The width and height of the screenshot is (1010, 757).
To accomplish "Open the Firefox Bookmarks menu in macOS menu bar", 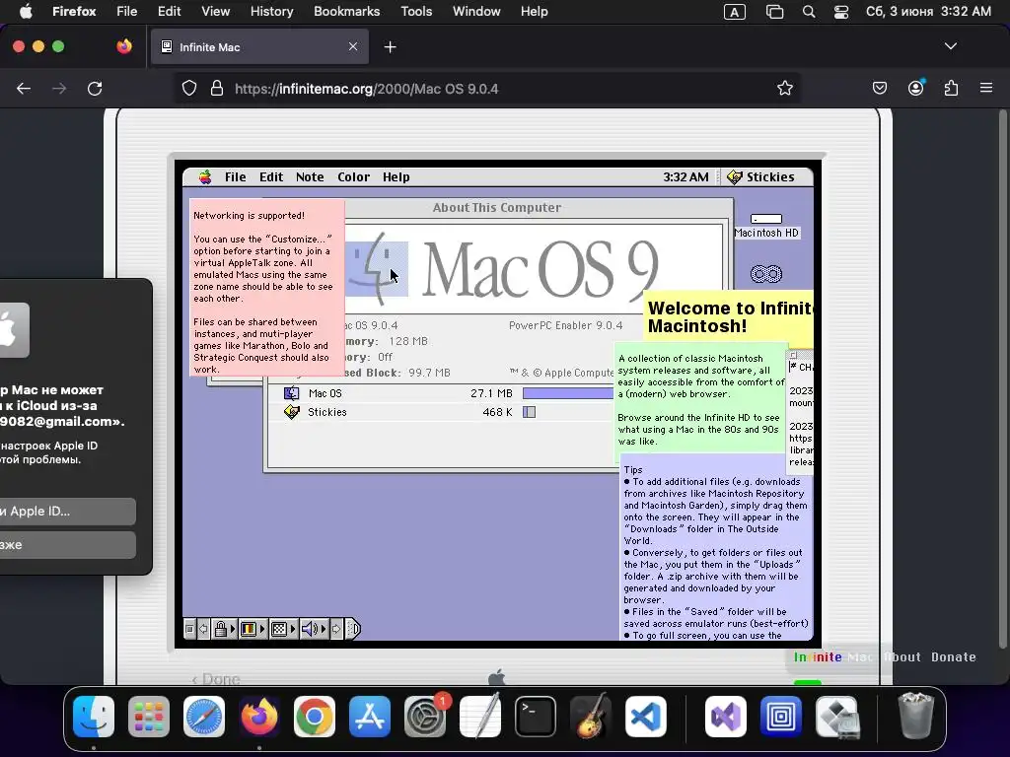I will (x=346, y=12).
